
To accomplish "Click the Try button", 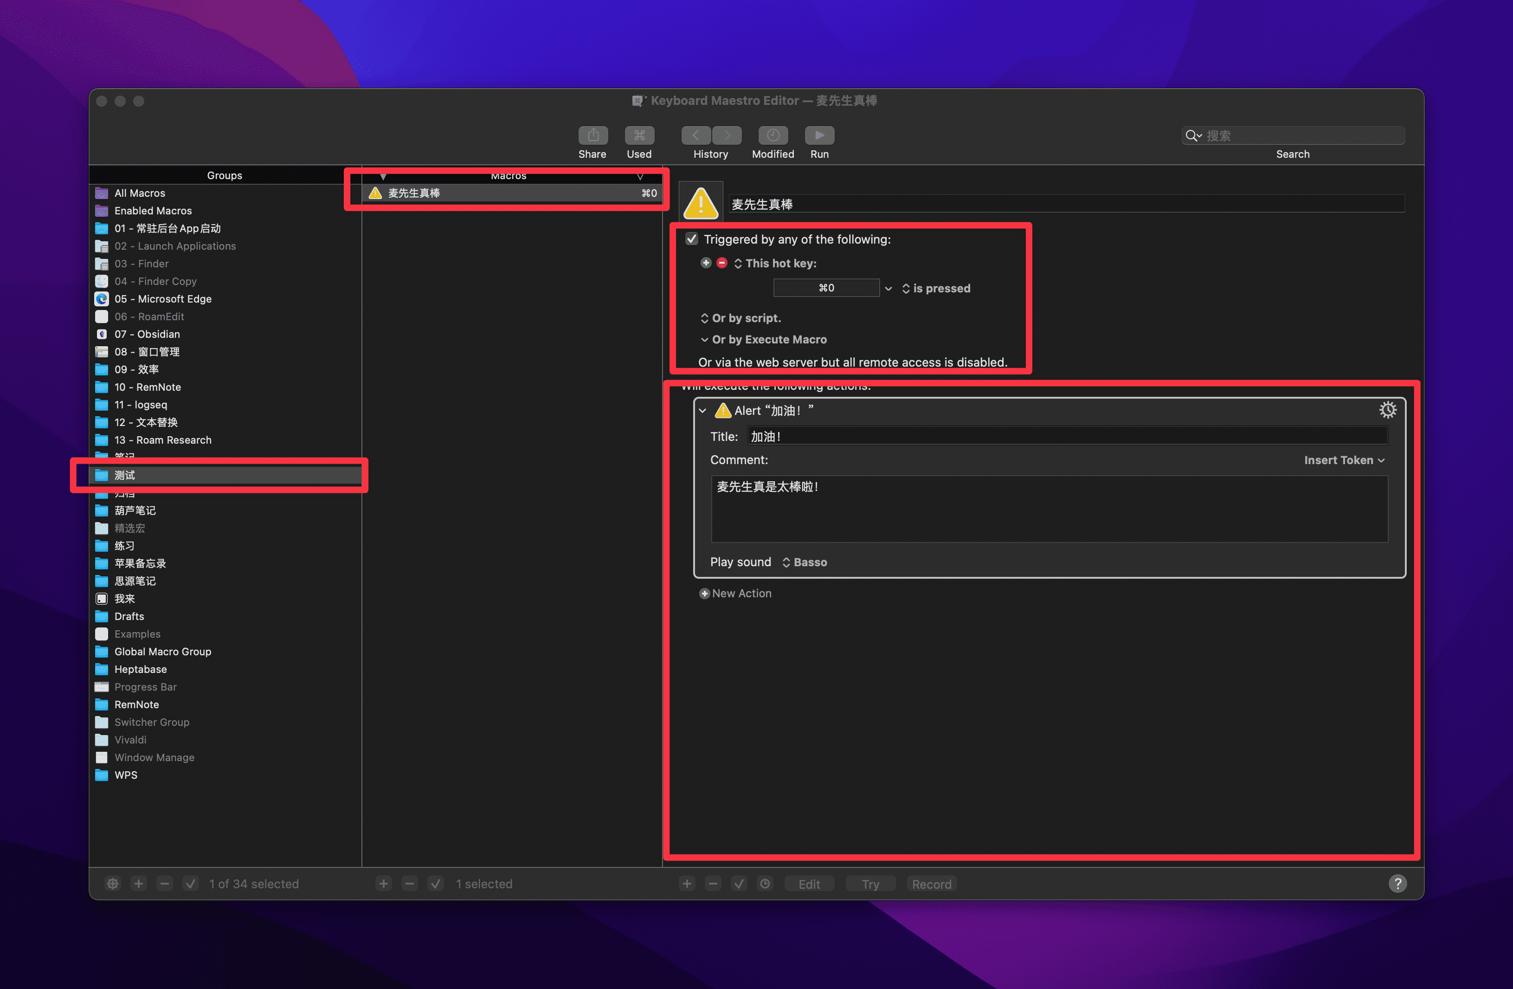I will point(870,884).
